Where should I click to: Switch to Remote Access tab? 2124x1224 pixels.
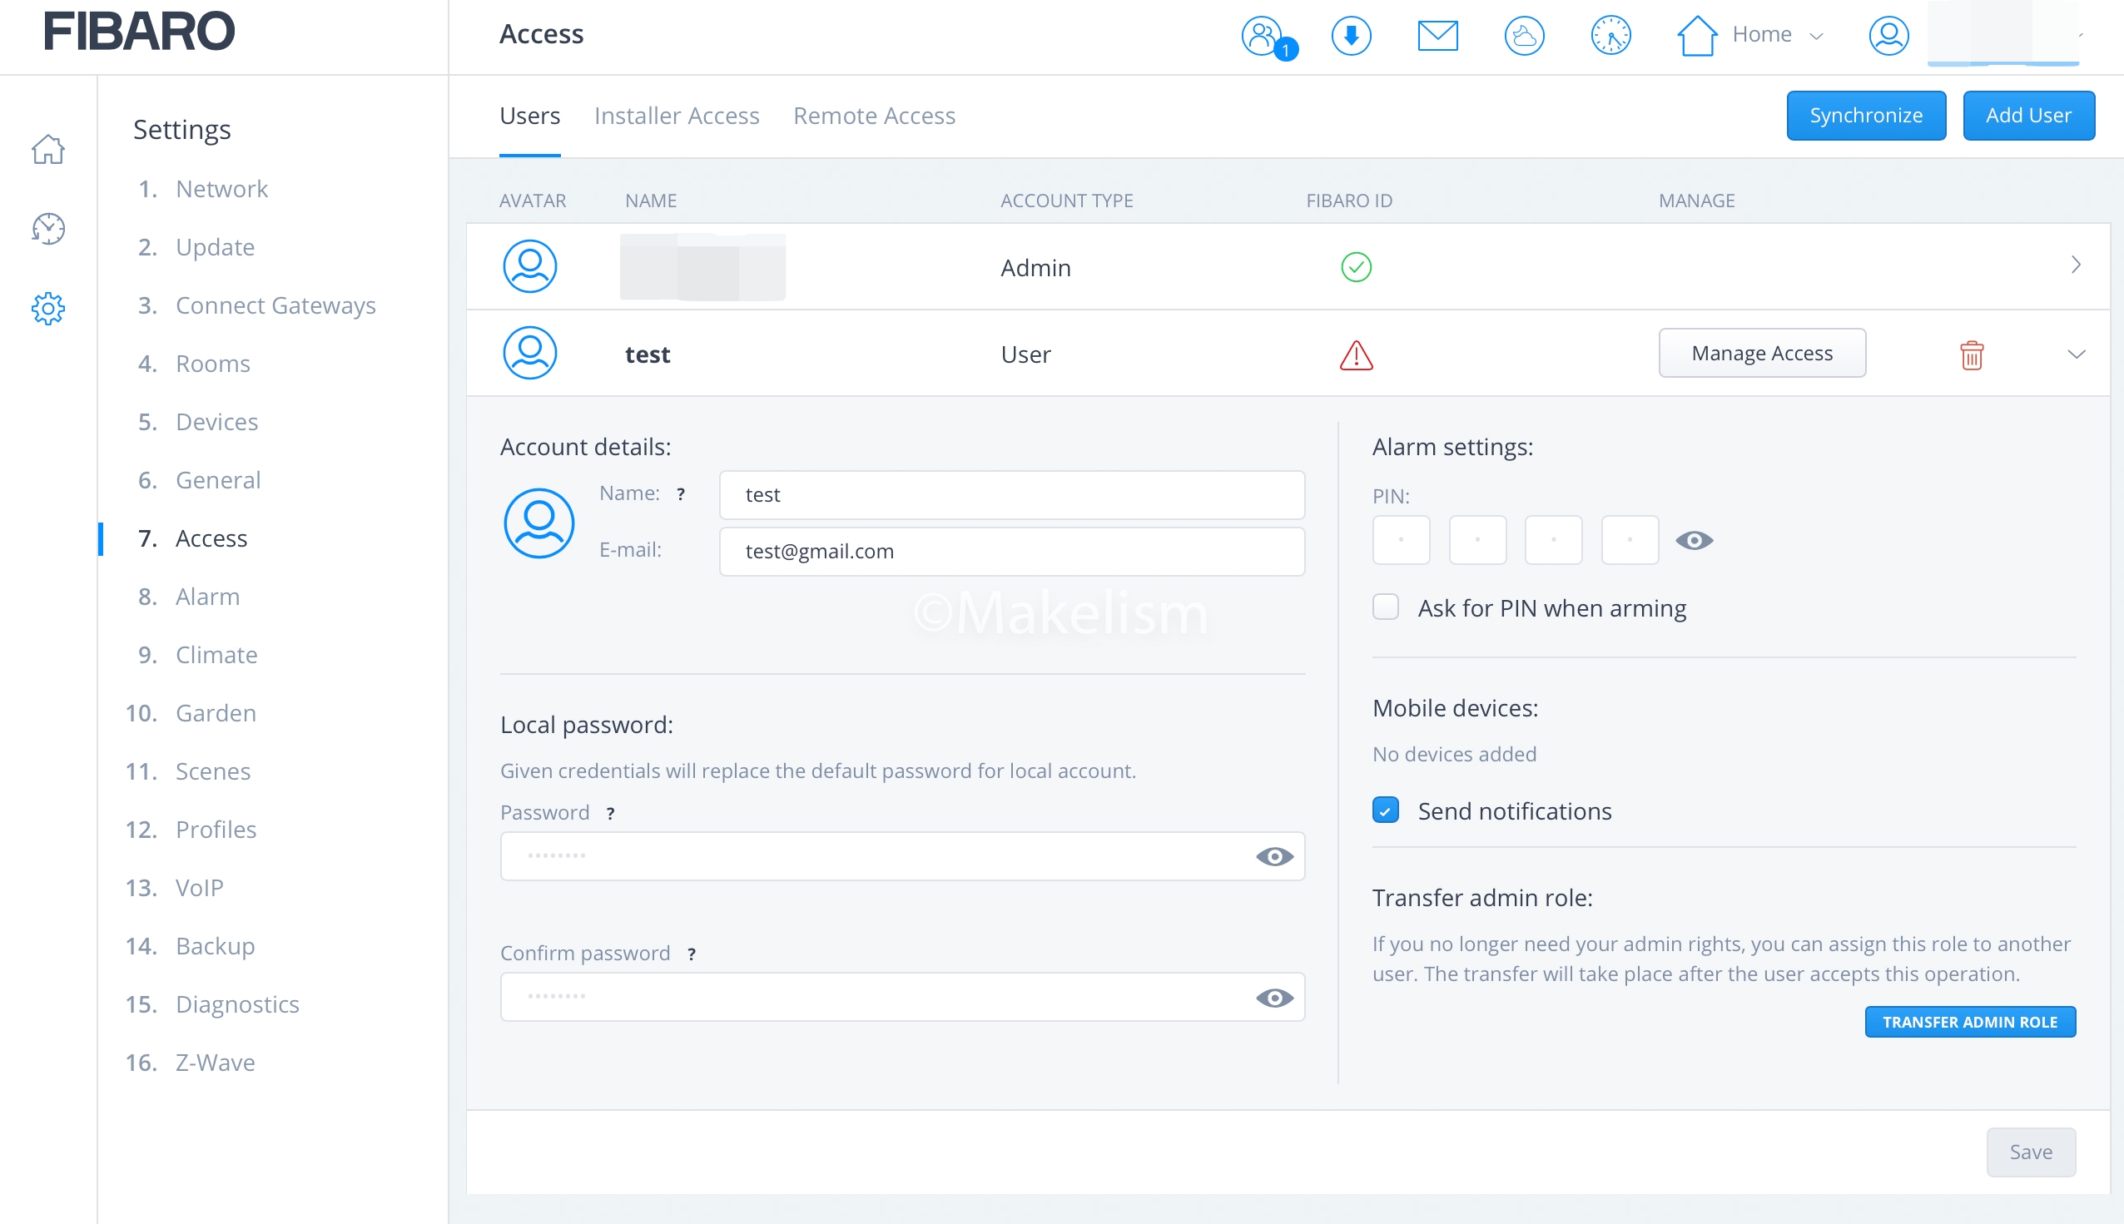coord(874,116)
